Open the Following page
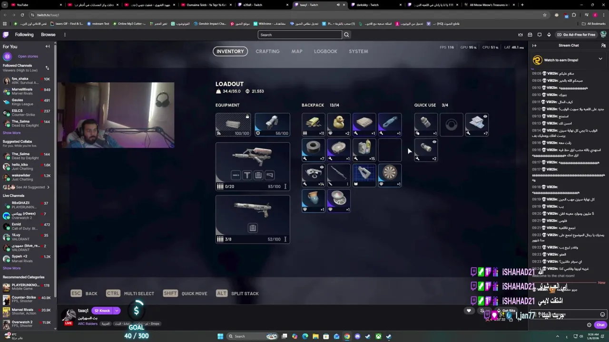The height and width of the screenshot is (342, 609). pyautogui.click(x=24, y=35)
